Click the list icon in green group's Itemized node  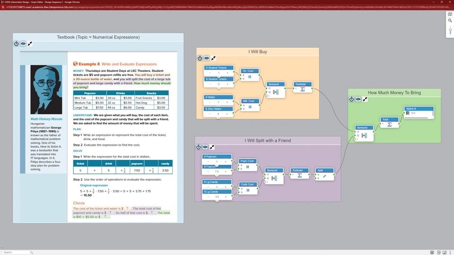(x=364, y=135)
